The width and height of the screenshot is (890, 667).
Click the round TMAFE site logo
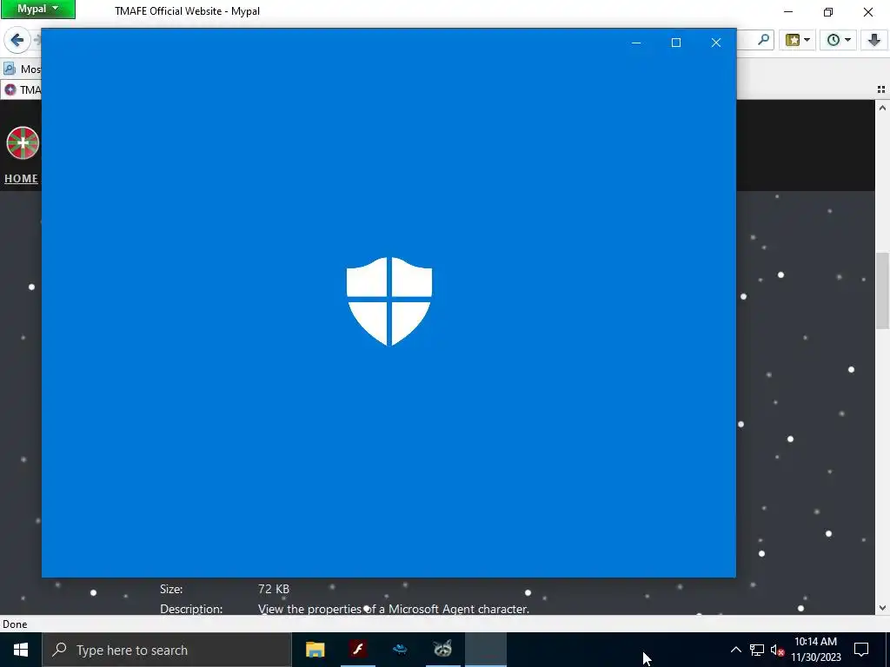coord(23,143)
